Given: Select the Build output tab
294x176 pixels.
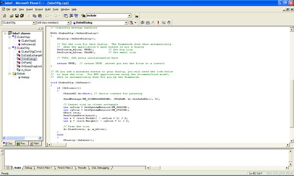Looking at the screenshot, I should [17, 168].
